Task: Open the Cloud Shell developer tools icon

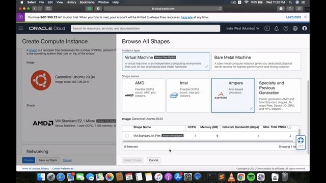Action: click(x=267, y=28)
